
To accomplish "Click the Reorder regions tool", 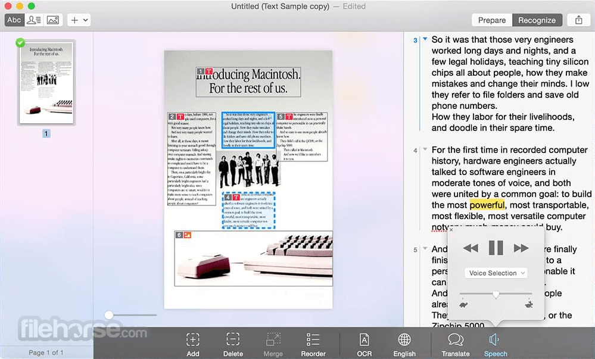I will (313, 345).
